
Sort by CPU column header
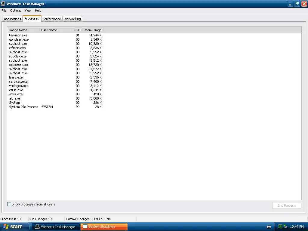click(77, 30)
